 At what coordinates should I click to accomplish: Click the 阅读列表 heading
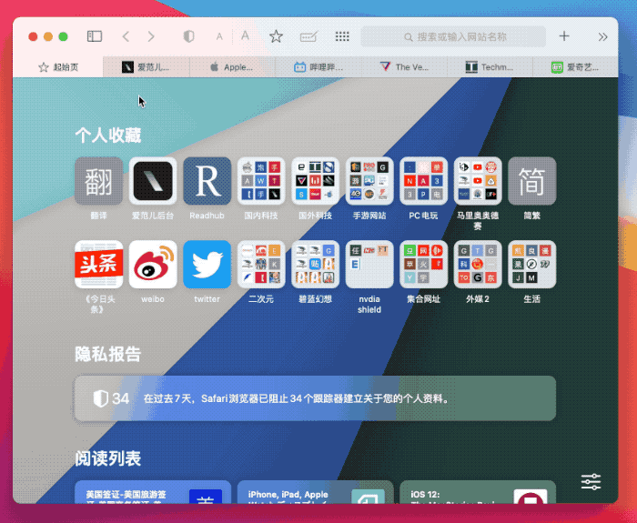pyautogui.click(x=108, y=458)
